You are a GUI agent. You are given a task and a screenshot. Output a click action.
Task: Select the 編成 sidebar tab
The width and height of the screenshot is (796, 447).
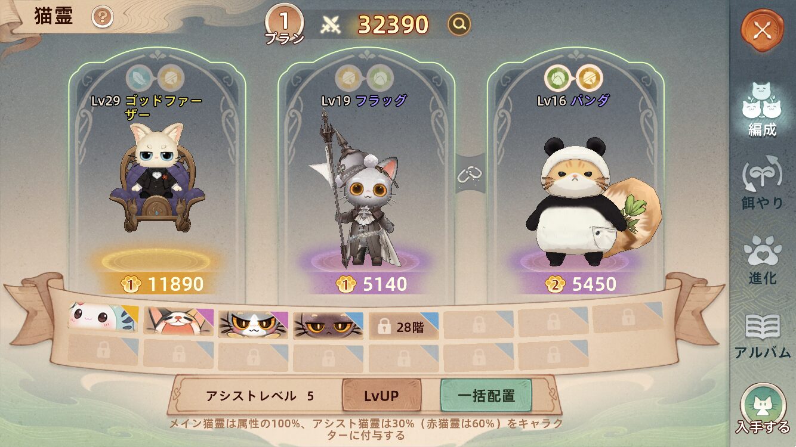pyautogui.click(x=762, y=109)
